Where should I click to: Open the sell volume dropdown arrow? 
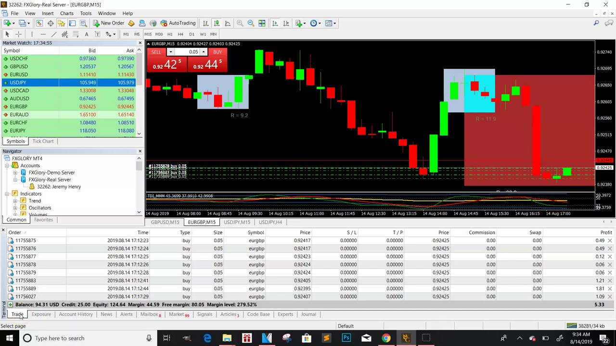(170, 52)
